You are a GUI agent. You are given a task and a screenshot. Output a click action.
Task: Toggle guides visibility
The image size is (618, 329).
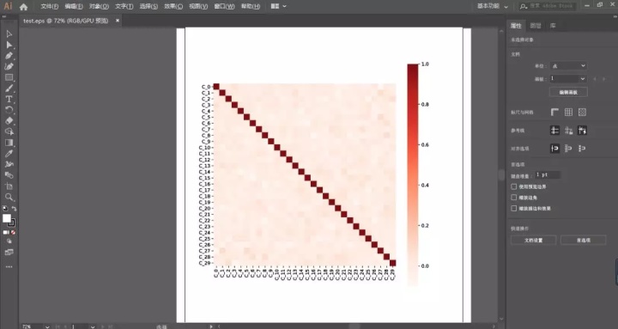click(x=554, y=131)
